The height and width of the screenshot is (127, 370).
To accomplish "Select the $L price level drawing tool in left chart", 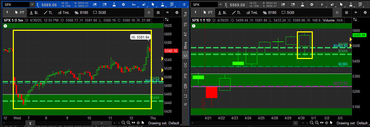I will click(x=35, y=12).
